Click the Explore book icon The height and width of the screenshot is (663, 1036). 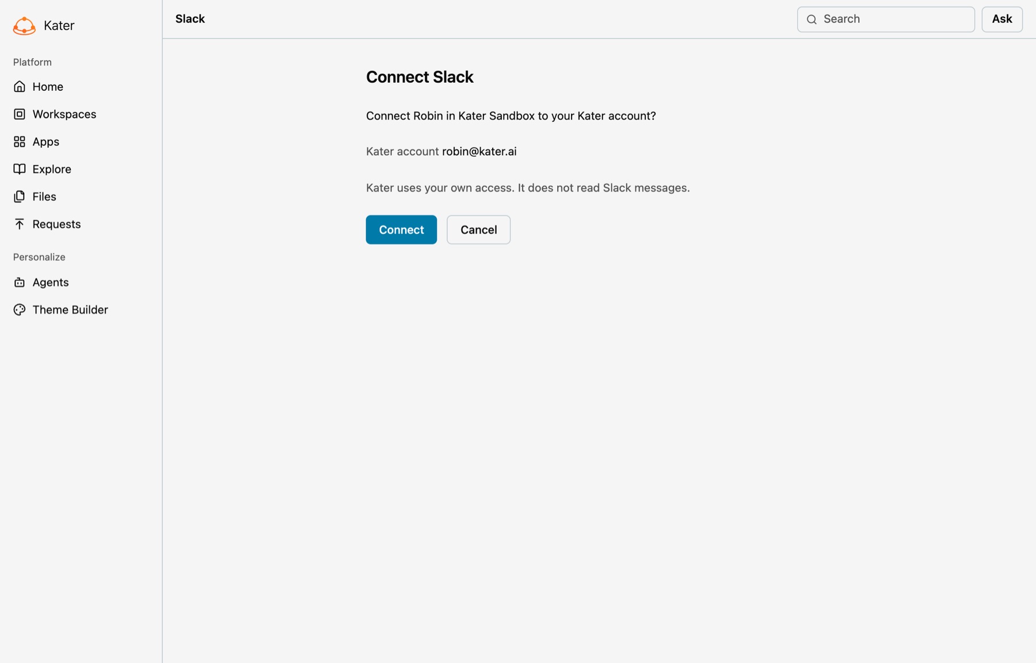(x=20, y=169)
